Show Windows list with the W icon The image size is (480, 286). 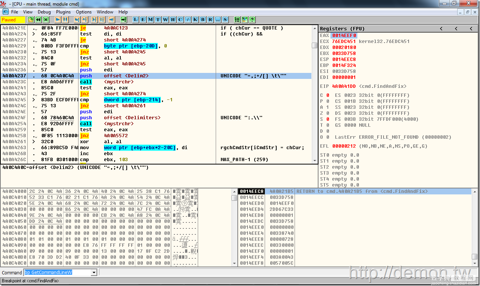click(165, 19)
